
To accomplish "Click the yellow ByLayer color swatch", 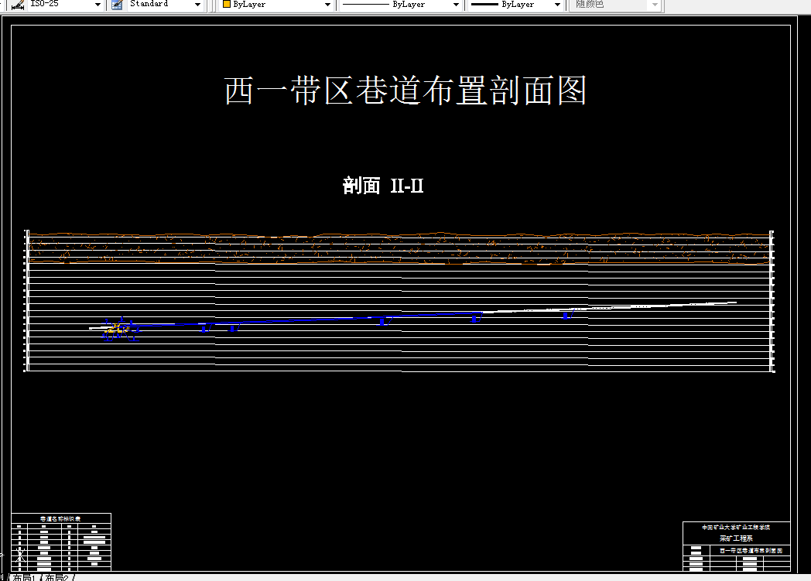I will [226, 4].
